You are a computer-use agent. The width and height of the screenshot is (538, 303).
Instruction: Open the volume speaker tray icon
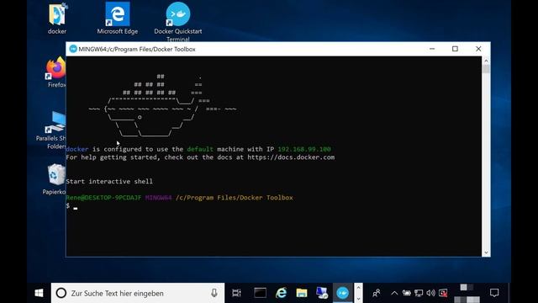430,293
